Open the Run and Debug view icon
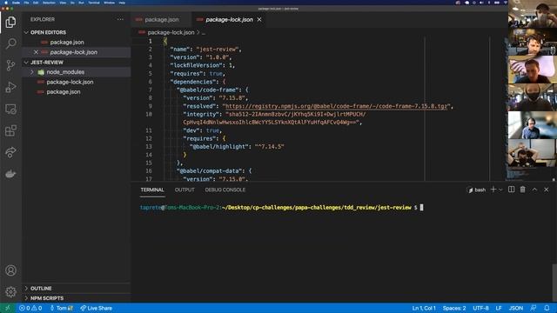The width and height of the screenshot is (557, 313). 10,87
